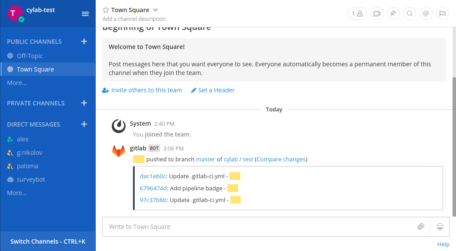Open commit dac1eb0c

(x=153, y=176)
